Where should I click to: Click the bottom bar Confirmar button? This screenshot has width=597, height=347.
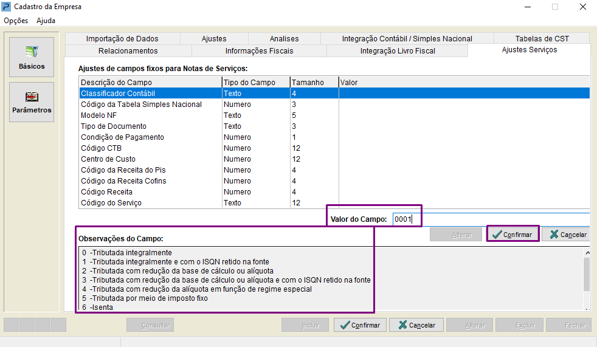pos(360,325)
